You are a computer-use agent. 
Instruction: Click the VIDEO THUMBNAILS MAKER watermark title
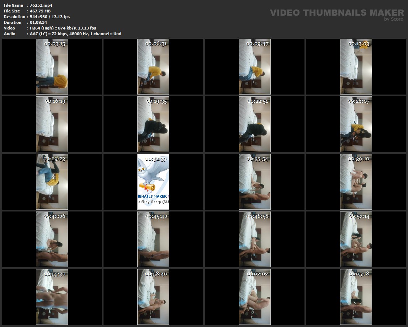pyautogui.click(x=337, y=13)
